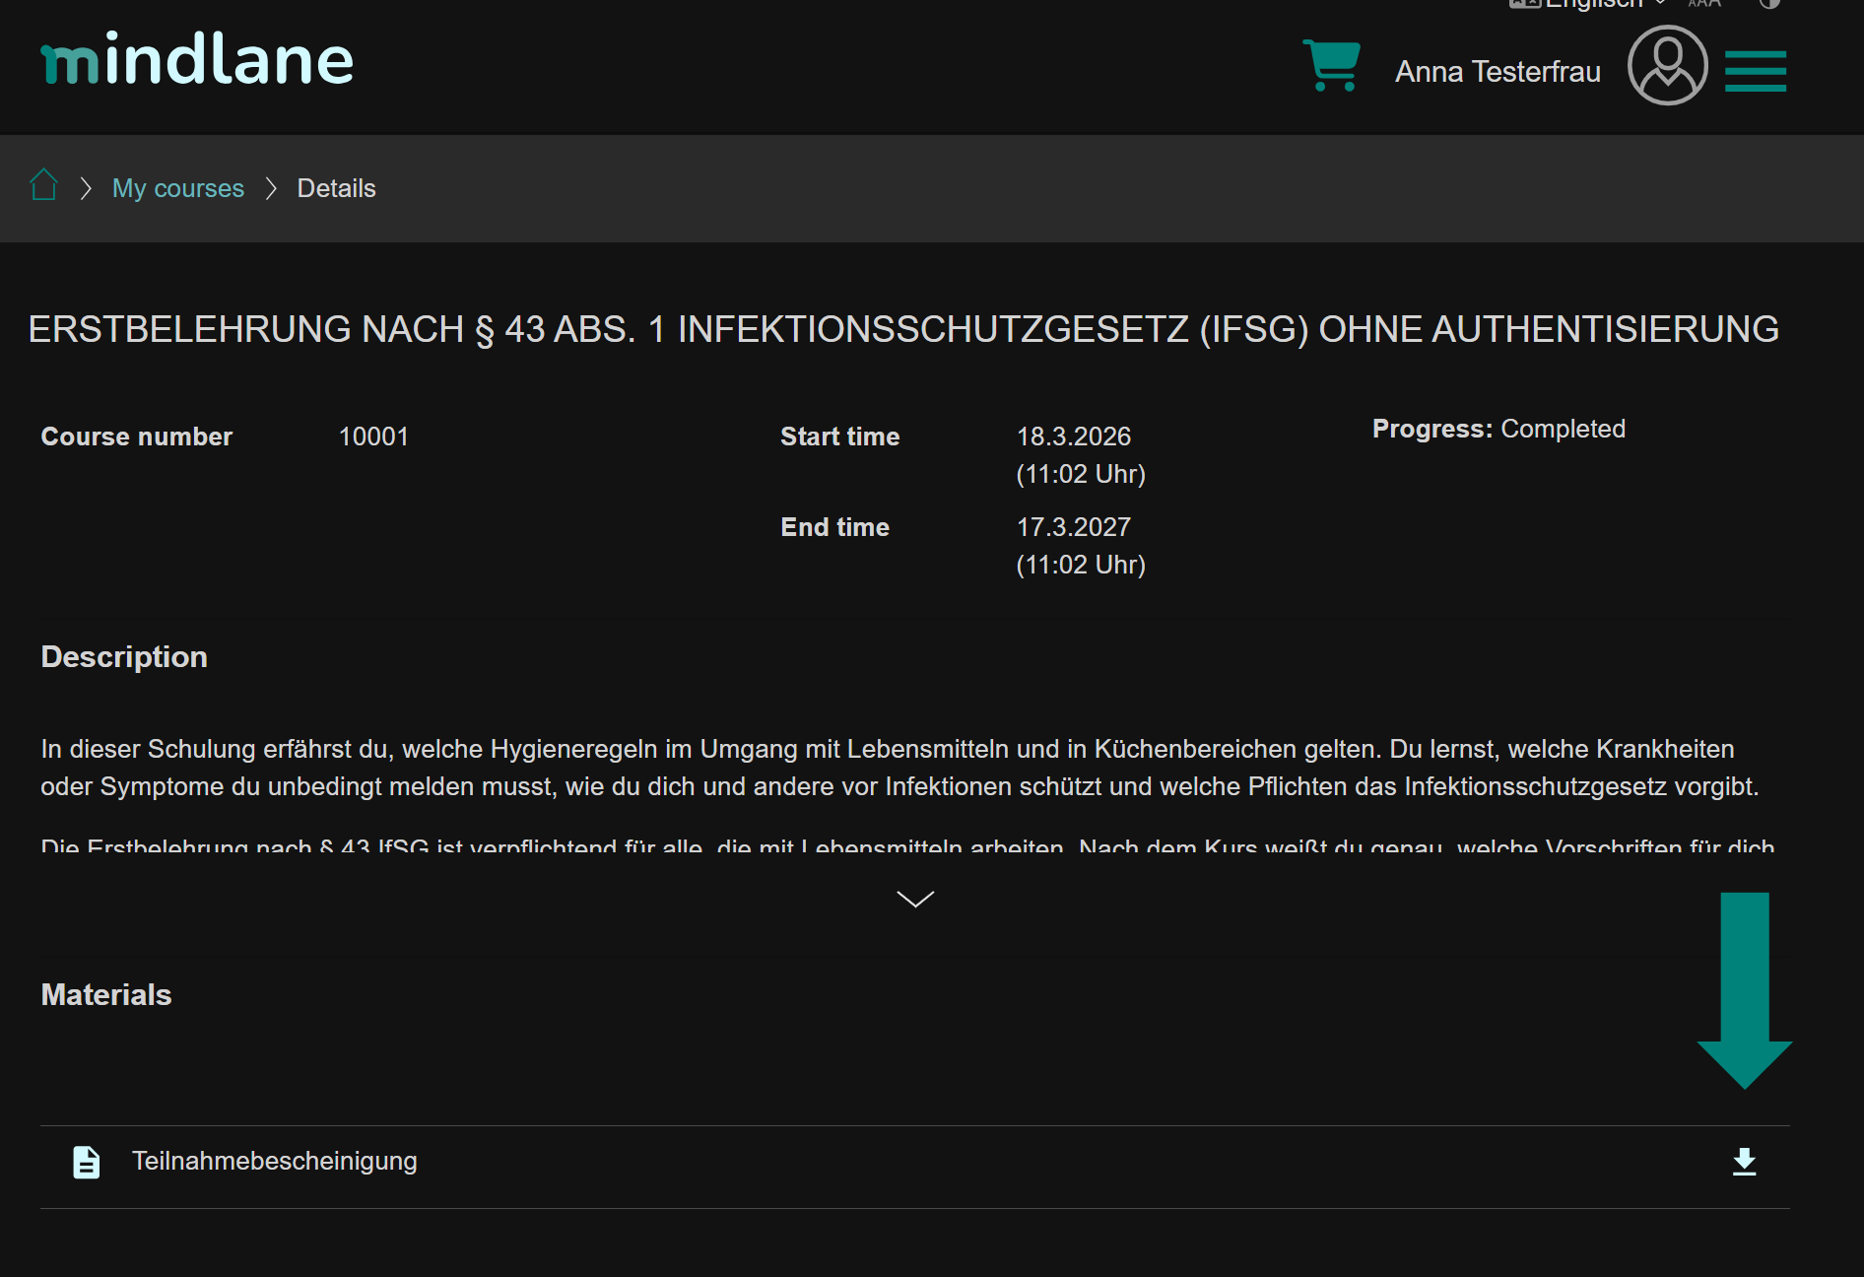
Task: Expand the full course description
Action: 915,899
